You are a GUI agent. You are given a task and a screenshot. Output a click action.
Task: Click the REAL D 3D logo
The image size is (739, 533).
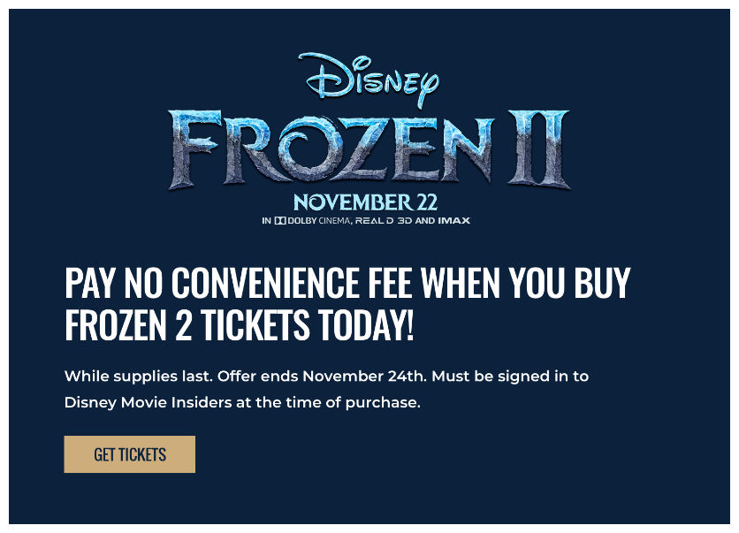pyautogui.click(x=384, y=221)
